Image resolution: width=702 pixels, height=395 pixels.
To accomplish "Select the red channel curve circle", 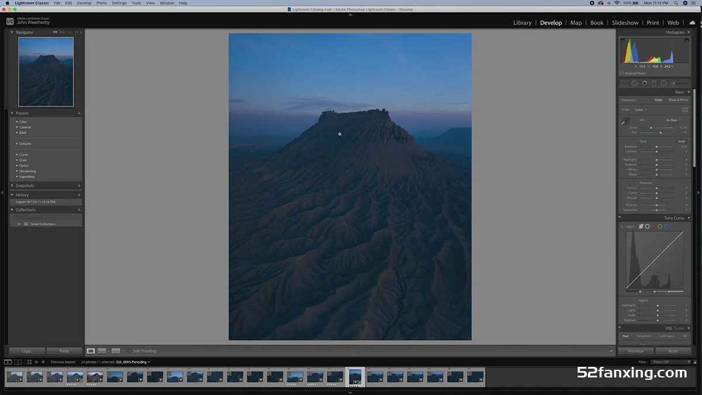I will point(653,226).
